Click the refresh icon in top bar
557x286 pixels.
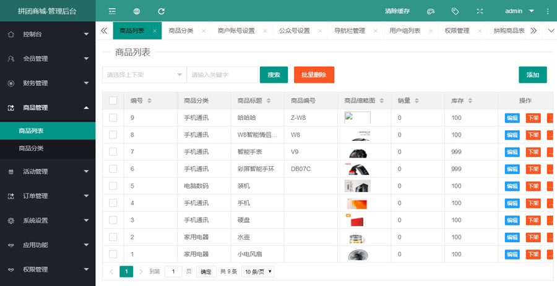click(x=161, y=11)
